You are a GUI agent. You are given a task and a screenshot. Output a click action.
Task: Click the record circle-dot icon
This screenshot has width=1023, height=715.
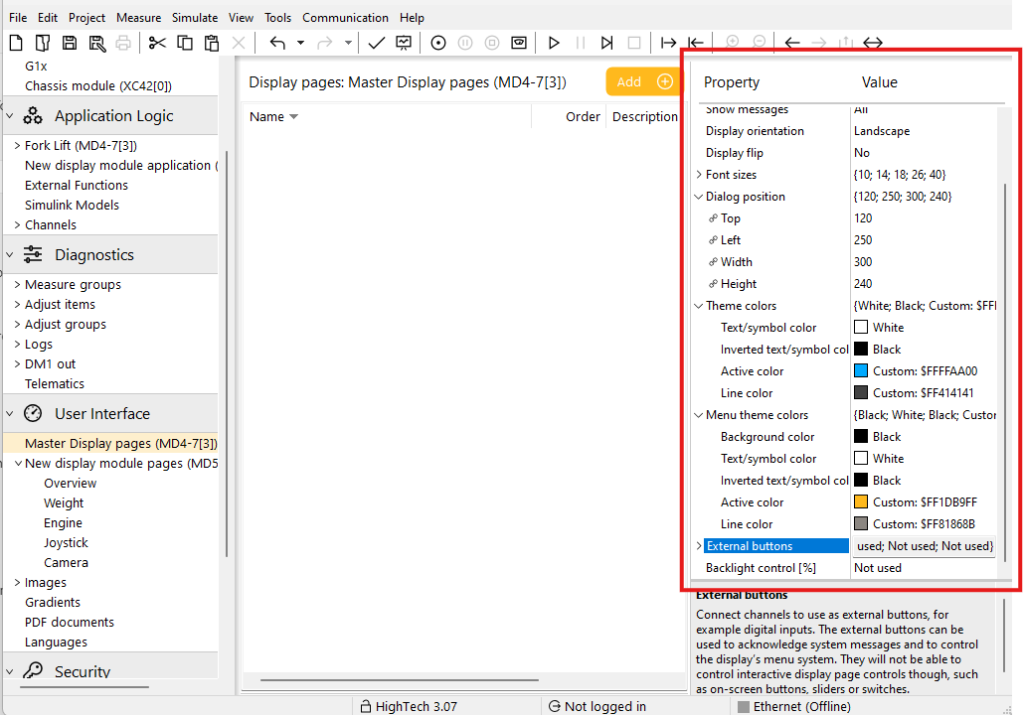pos(438,43)
